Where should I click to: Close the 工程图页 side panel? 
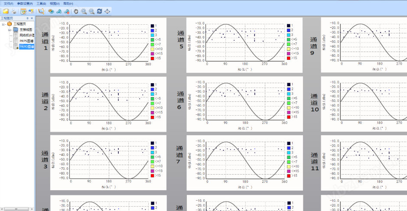click(x=32, y=18)
